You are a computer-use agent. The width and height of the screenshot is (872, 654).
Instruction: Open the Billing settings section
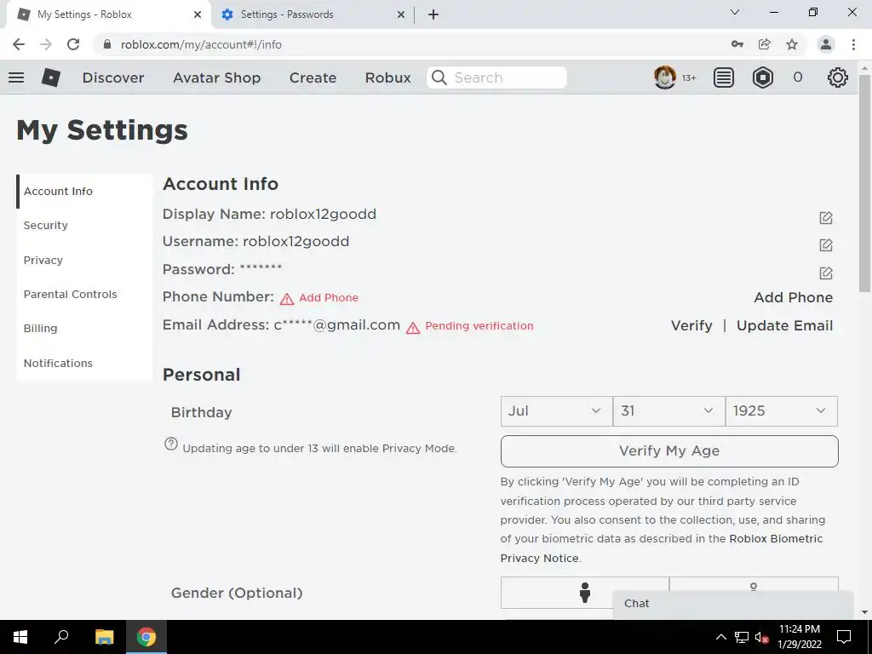pos(40,328)
